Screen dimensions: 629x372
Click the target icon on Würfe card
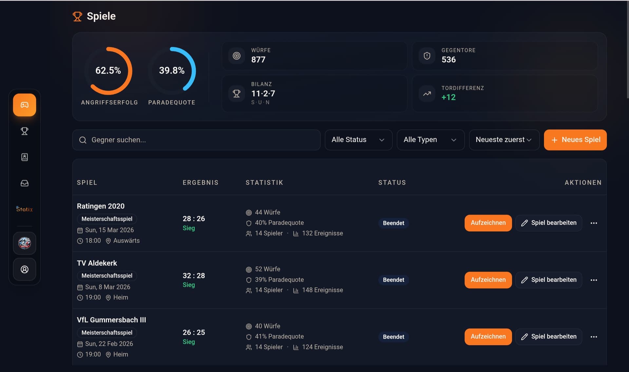point(237,56)
